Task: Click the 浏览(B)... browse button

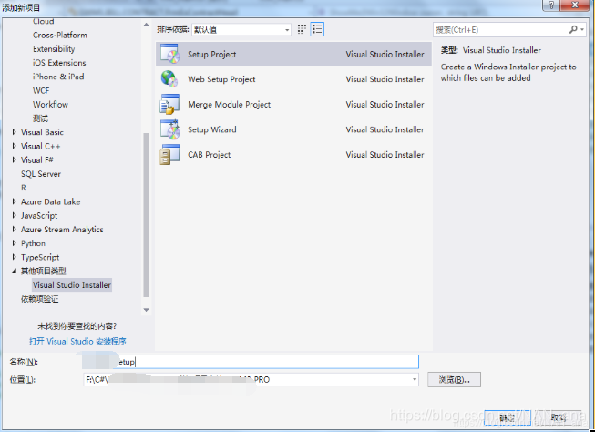Action: (454, 380)
